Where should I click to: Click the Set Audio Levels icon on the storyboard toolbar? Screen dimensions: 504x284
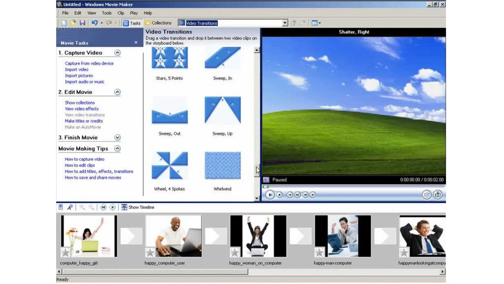click(x=61, y=207)
